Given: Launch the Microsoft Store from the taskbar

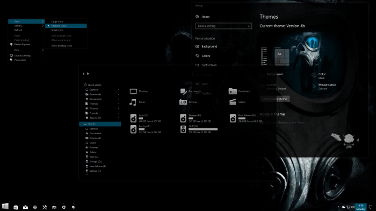Looking at the screenshot, I should tap(16, 207).
